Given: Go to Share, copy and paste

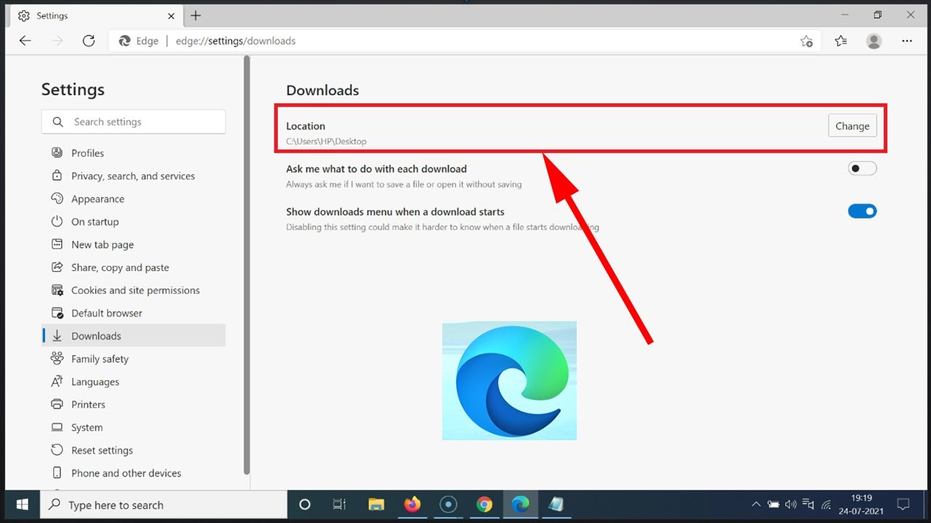Looking at the screenshot, I should [133, 267].
